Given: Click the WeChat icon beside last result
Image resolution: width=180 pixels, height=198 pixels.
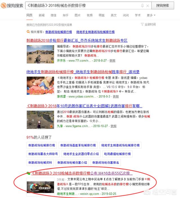Looking at the screenshot, I should [x=28, y=173].
